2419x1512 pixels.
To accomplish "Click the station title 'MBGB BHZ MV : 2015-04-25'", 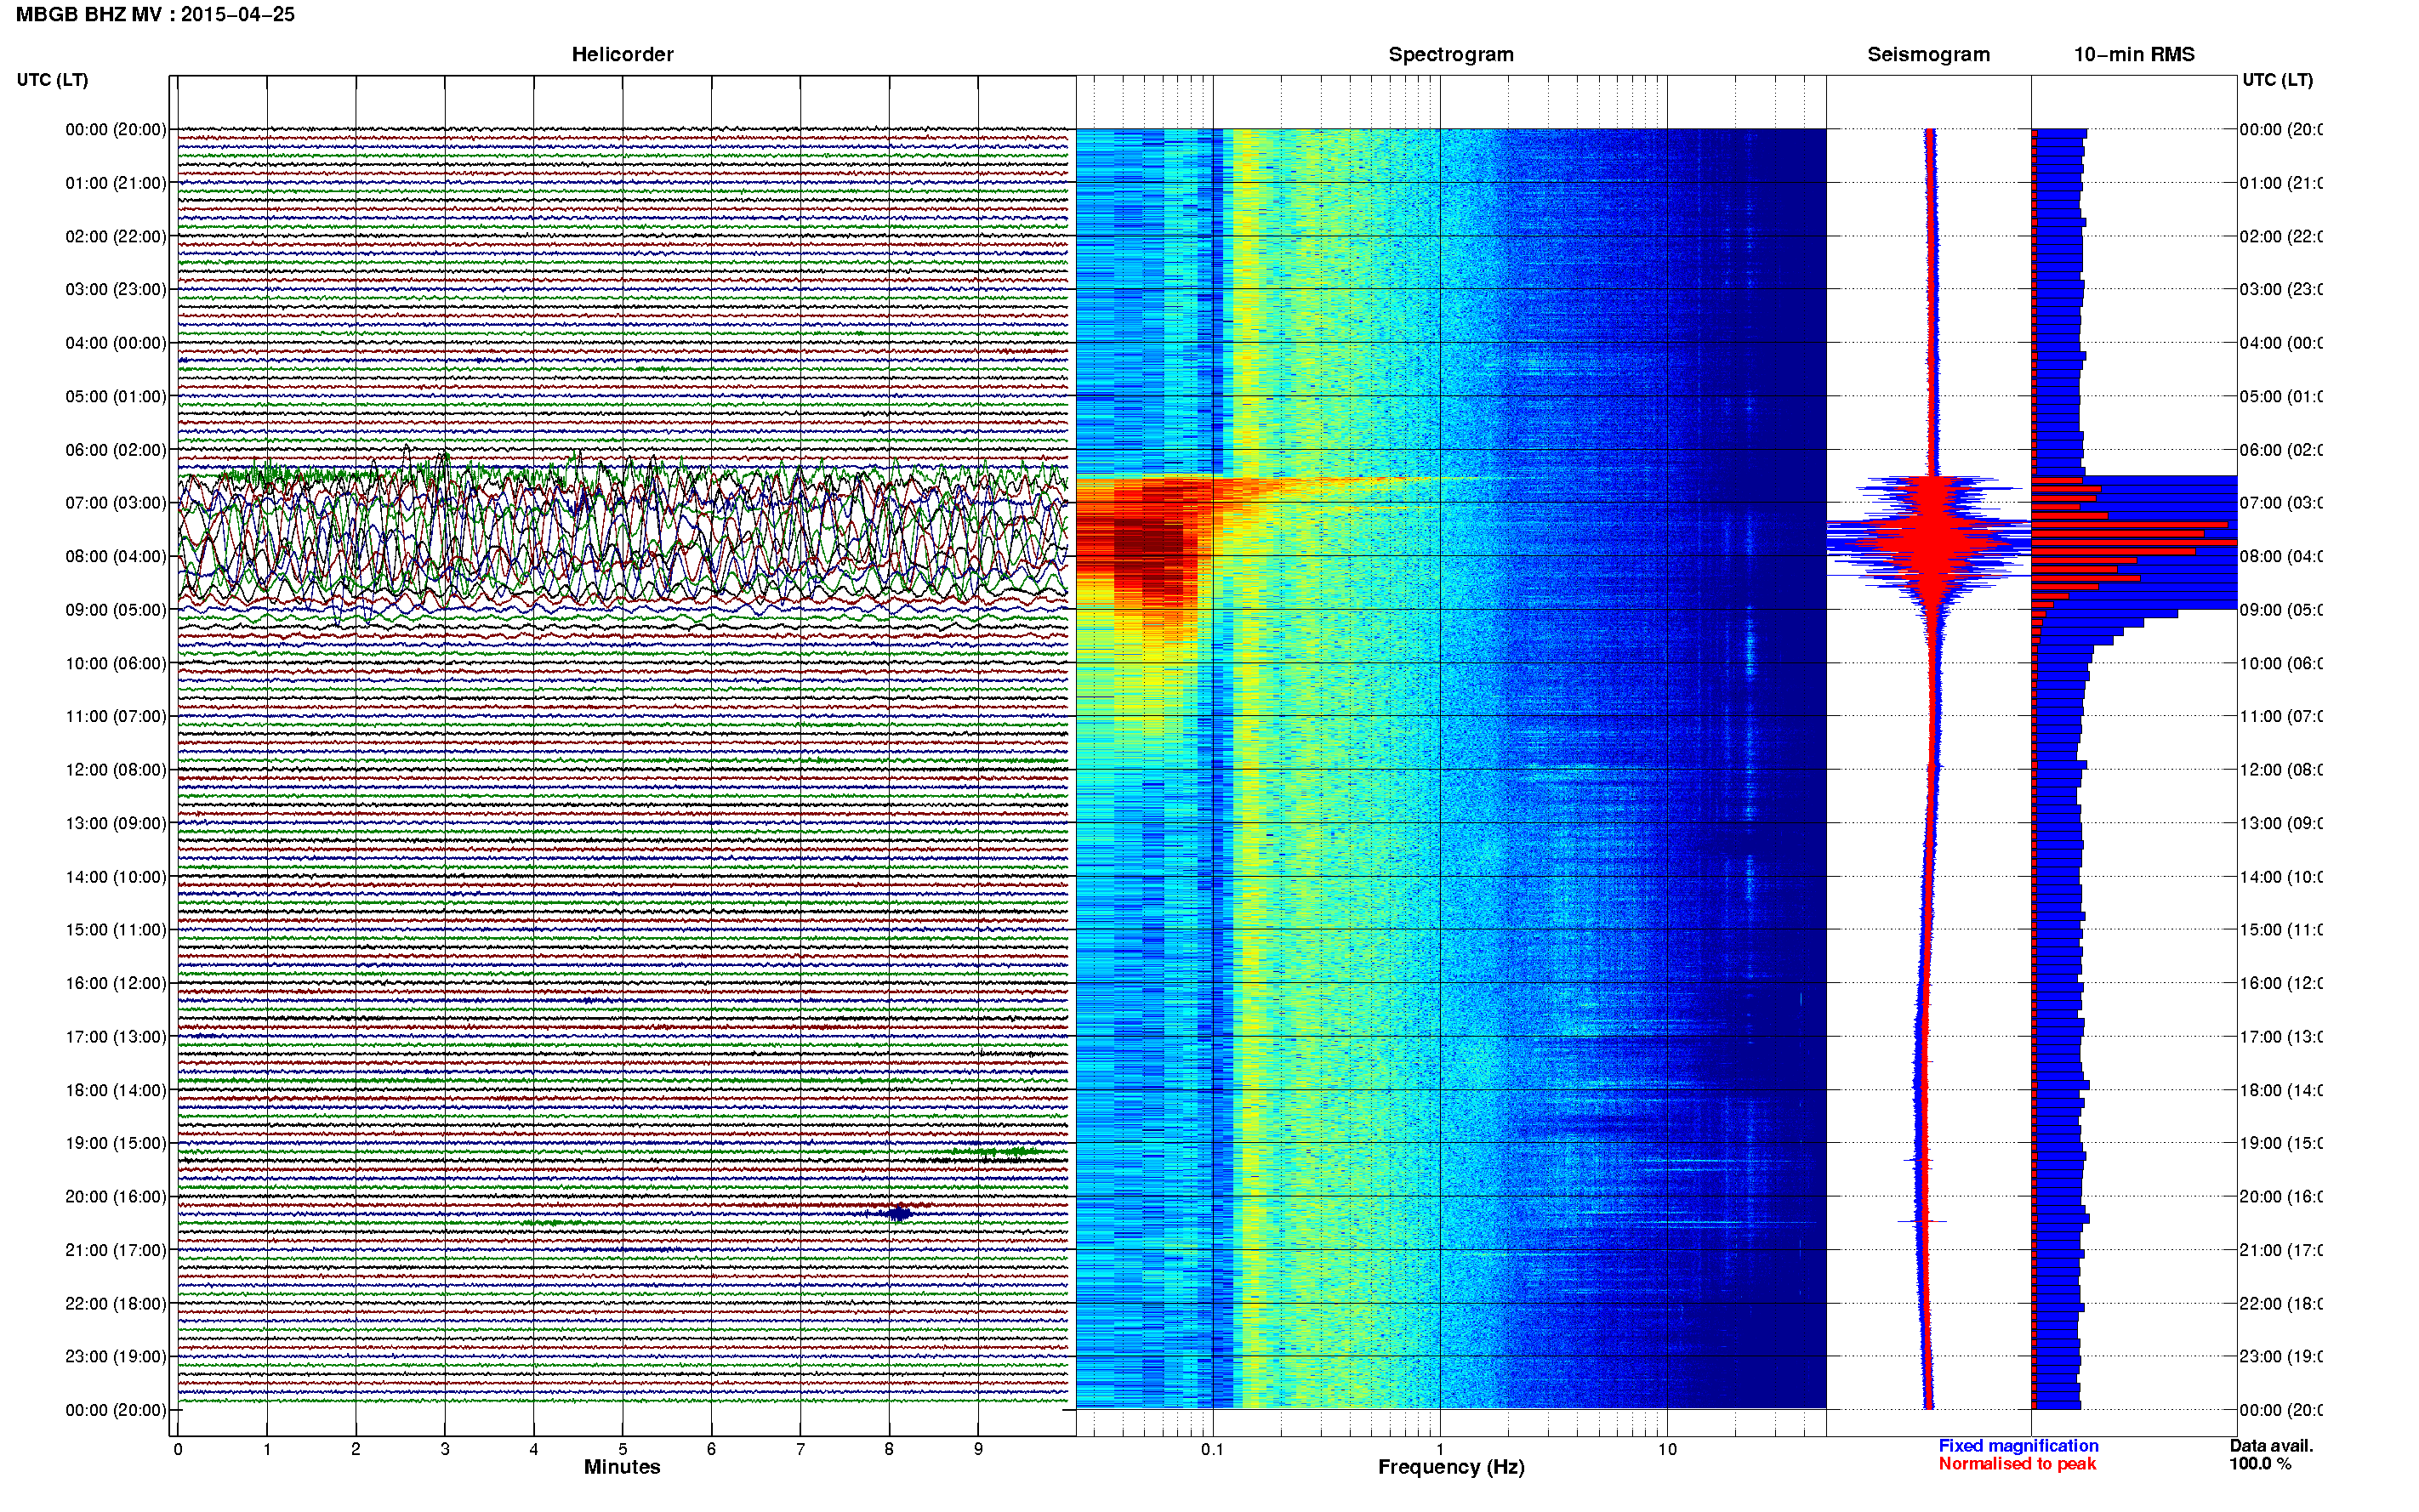I will pos(156,14).
